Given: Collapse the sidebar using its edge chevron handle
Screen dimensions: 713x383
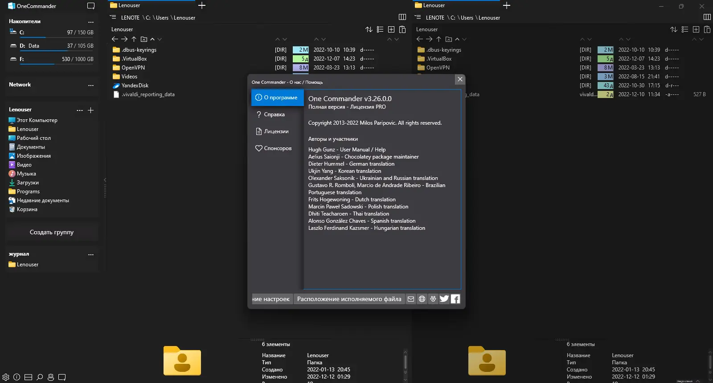Looking at the screenshot, I should pos(105,180).
